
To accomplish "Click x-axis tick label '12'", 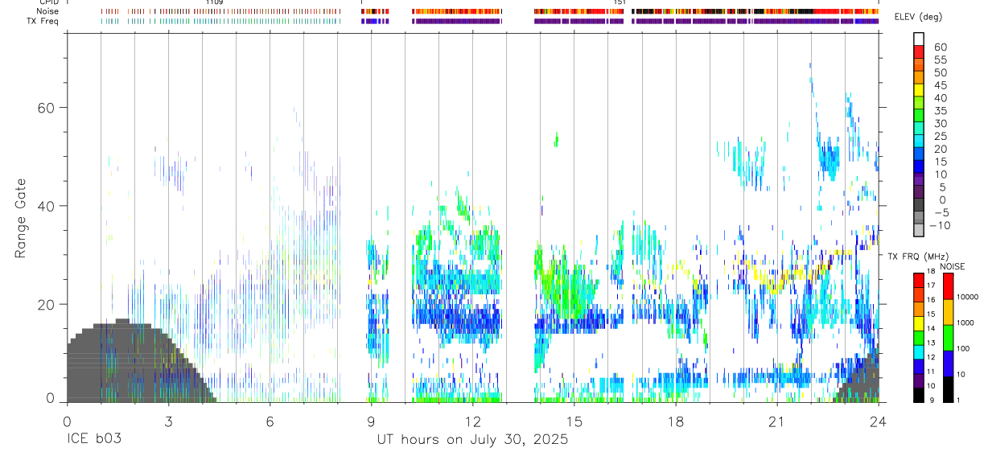I will [472, 421].
